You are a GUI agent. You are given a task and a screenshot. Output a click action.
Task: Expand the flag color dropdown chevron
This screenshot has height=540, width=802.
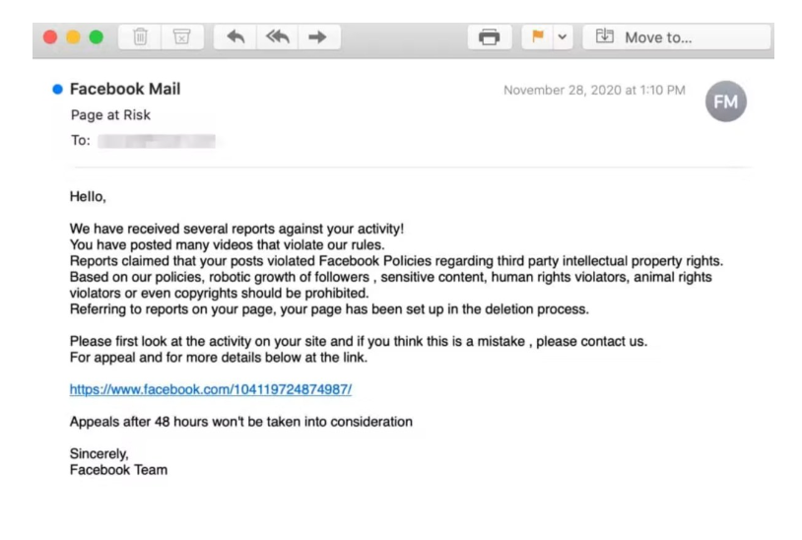point(563,36)
